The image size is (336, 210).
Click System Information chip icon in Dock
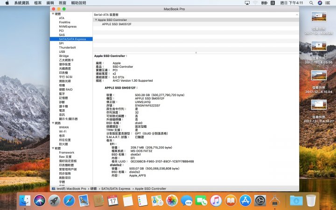(275, 201)
